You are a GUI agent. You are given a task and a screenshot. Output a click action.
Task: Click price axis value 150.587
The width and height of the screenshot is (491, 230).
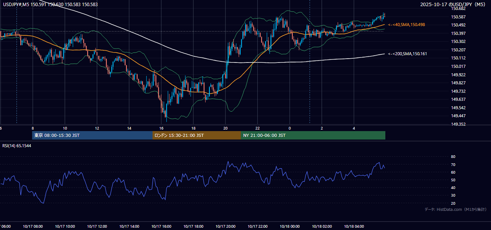(x=458, y=17)
